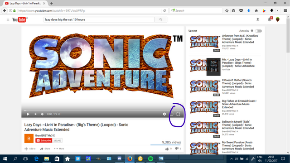Viewport: 290px width, 163px height.
Task: Open My Sweet Passion Amy's Theme video
Action: click(x=238, y=145)
